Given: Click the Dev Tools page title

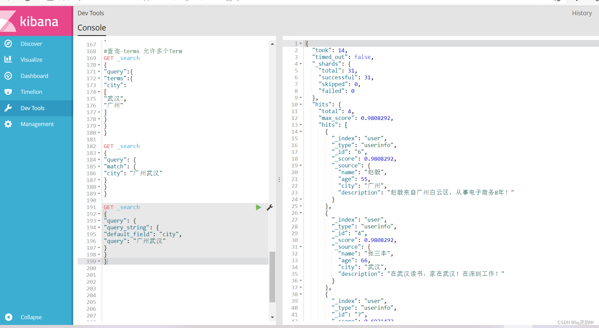Looking at the screenshot, I should tap(91, 13).
